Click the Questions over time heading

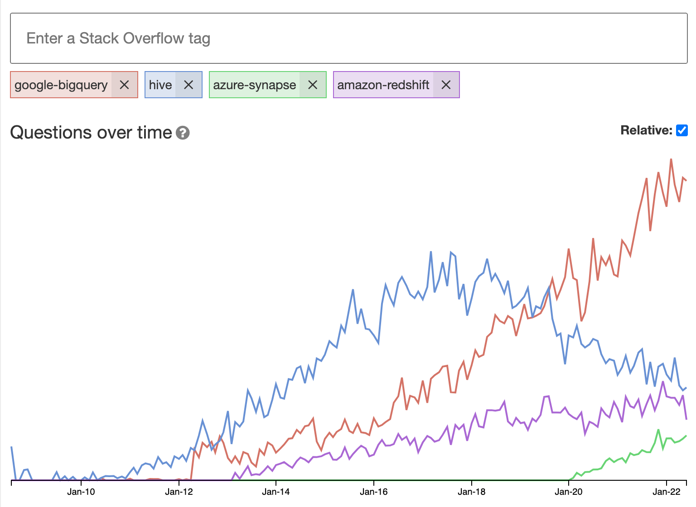tap(91, 133)
